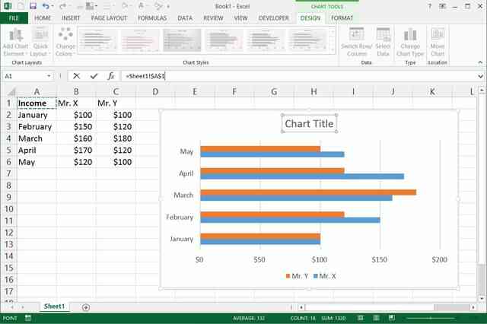The height and width of the screenshot is (324, 487).
Task: Switch to the FORMAT tab
Action: click(x=342, y=17)
